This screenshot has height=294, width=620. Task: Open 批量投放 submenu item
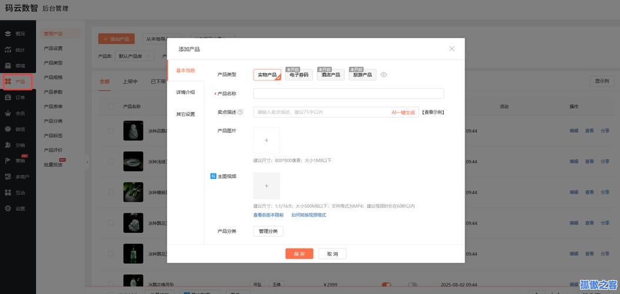coord(54,165)
